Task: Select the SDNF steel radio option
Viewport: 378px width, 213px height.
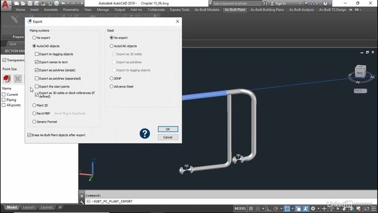Action: [x=112, y=78]
